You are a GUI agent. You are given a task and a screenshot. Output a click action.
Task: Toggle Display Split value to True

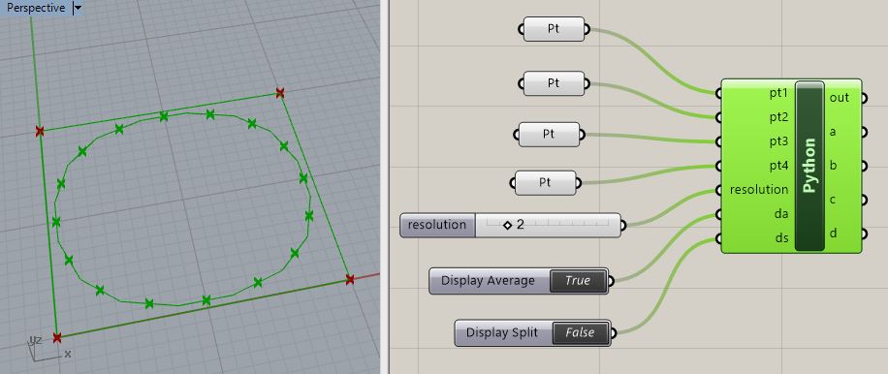[580, 332]
